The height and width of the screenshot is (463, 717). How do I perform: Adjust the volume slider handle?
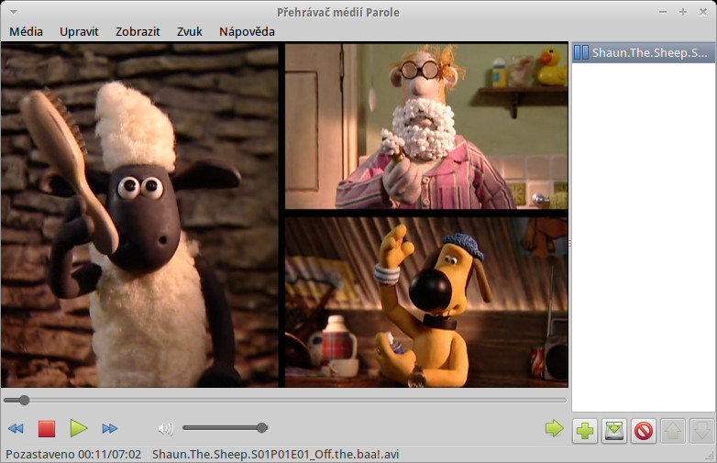pos(262,428)
